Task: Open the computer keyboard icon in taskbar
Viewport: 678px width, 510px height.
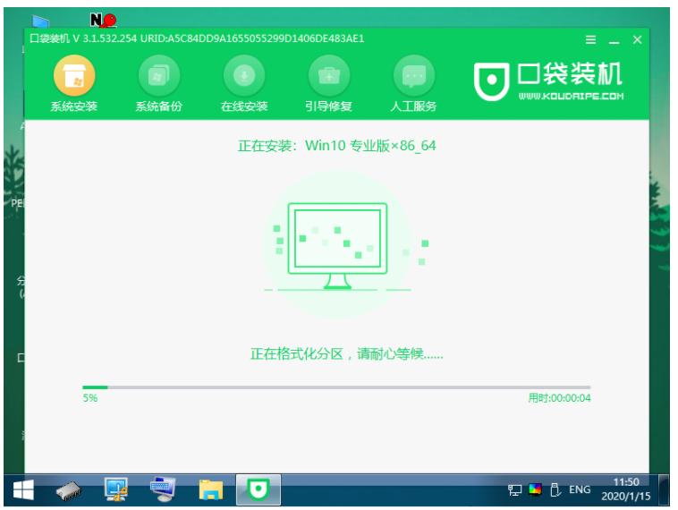Action: tap(163, 489)
